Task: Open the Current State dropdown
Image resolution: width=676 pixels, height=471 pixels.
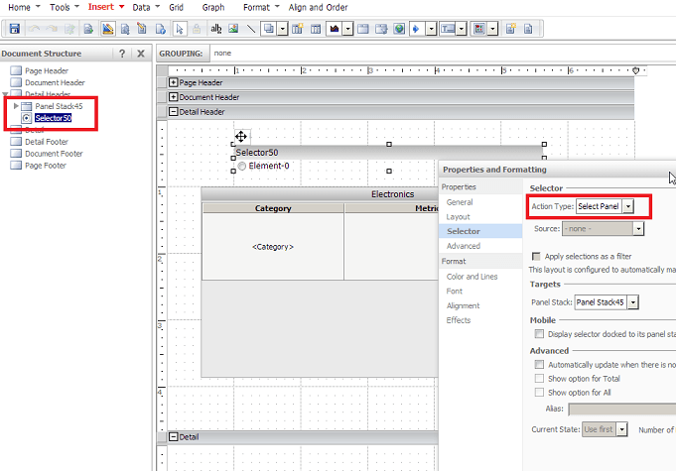Action: click(x=621, y=429)
